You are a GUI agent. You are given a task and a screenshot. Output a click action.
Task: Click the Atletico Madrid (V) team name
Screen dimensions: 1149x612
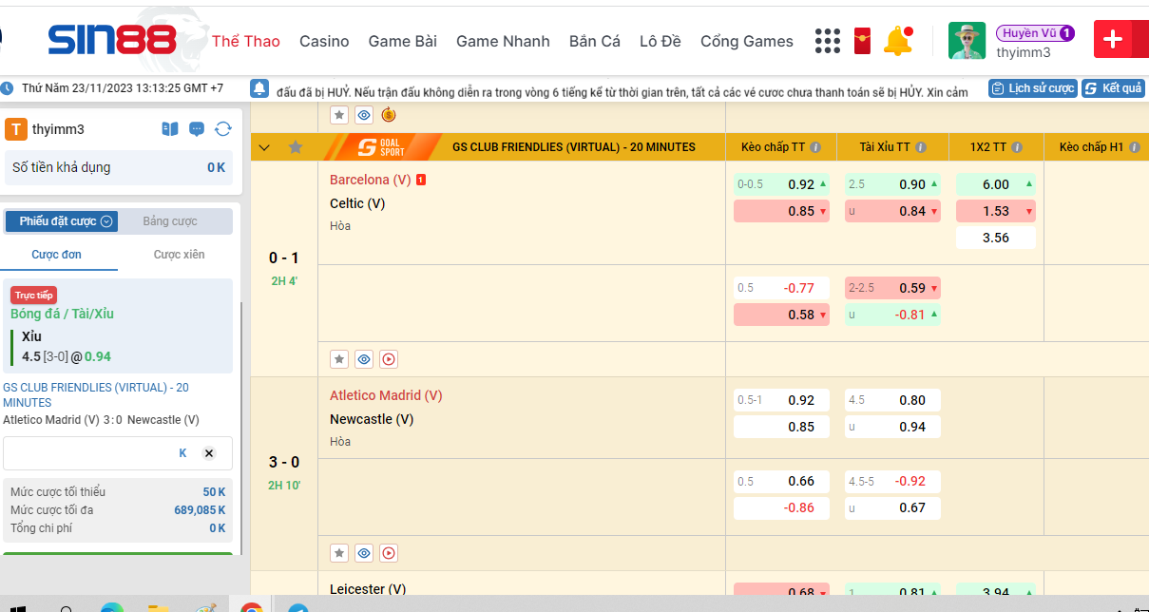tap(386, 395)
